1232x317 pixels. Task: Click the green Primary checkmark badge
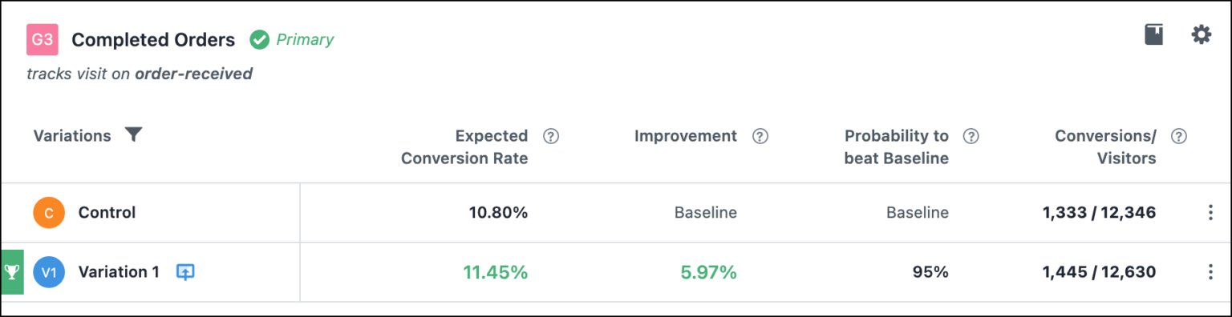point(259,39)
